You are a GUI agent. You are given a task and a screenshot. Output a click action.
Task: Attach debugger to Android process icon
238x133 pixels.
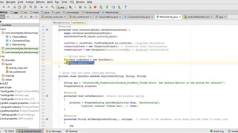[x=90, y=7]
